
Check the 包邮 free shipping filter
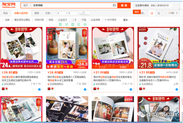tap(3, 20)
